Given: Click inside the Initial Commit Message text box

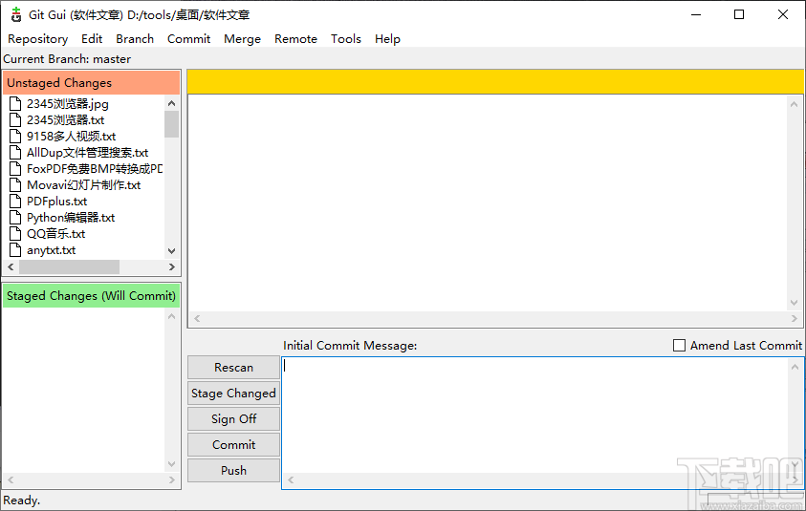Looking at the screenshot, I should (535, 415).
